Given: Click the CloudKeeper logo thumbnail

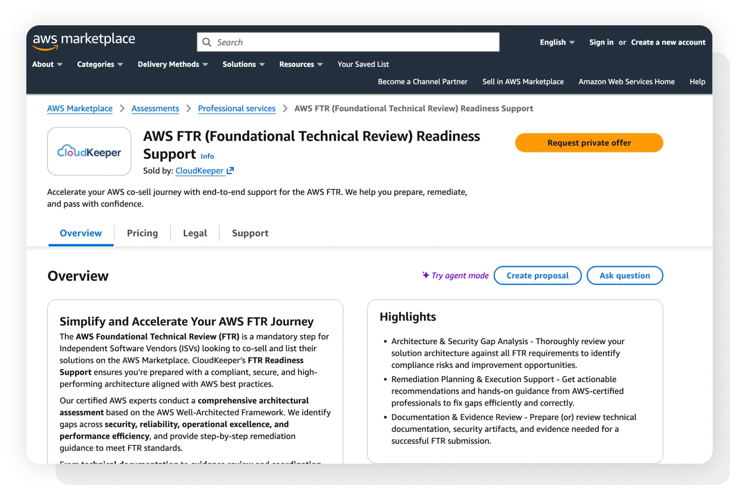Looking at the screenshot, I should click(x=89, y=151).
